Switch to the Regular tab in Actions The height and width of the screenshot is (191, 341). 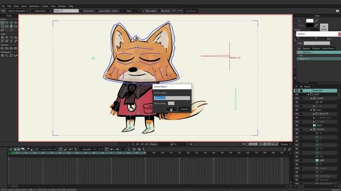(306, 48)
